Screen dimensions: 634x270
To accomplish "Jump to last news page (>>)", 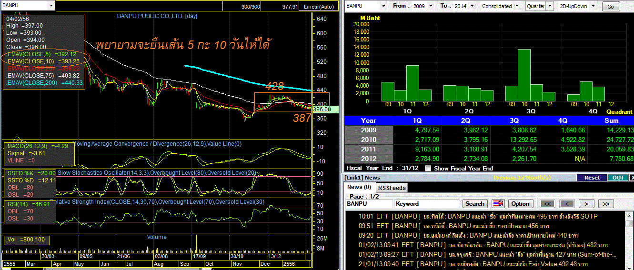I will tap(605, 203).
